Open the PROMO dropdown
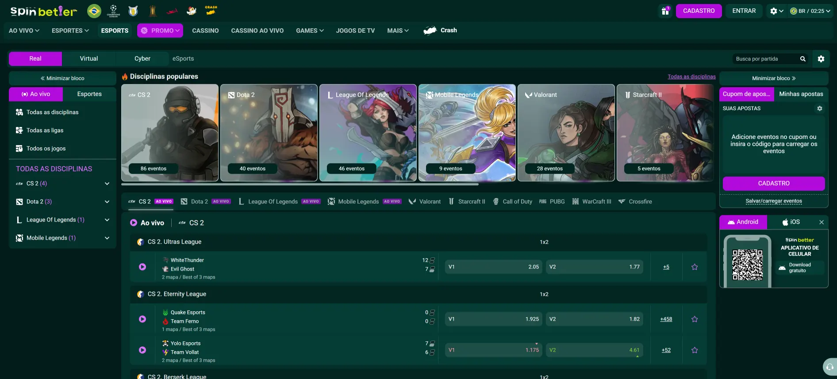Image resolution: width=837 pixels, height=379 pixels. pos(160,31)
